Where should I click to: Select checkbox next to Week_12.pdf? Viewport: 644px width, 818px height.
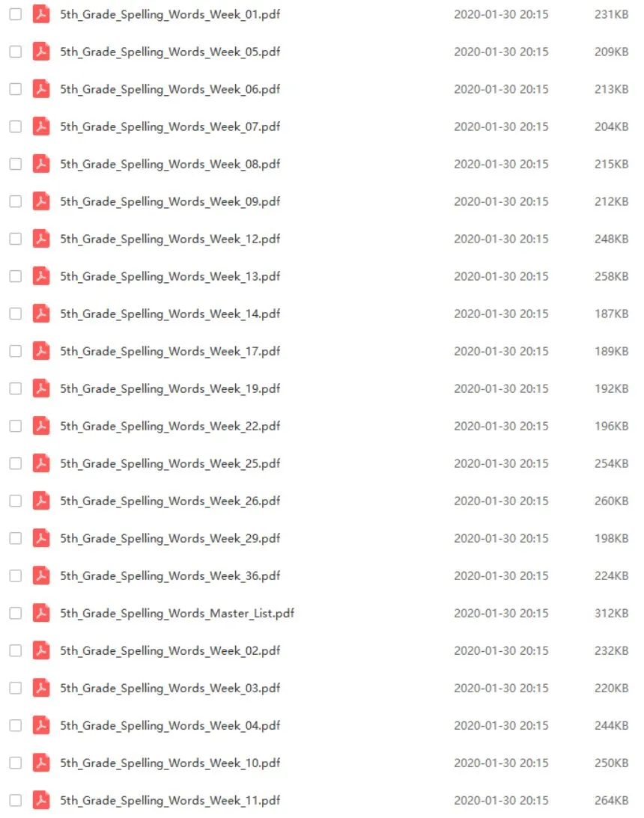click(16, 239)
